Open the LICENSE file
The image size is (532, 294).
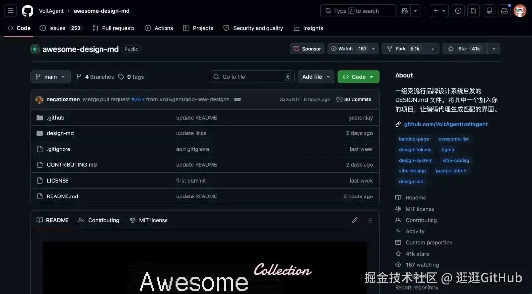tap(58, 181)
